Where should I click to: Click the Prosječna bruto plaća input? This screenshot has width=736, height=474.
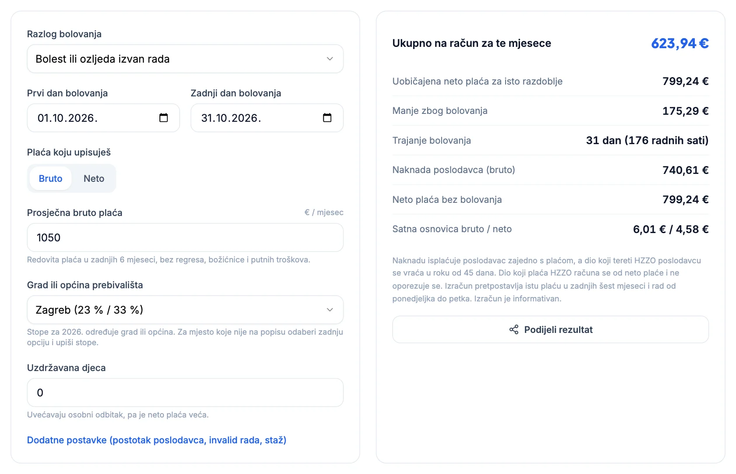click(185, 237)
